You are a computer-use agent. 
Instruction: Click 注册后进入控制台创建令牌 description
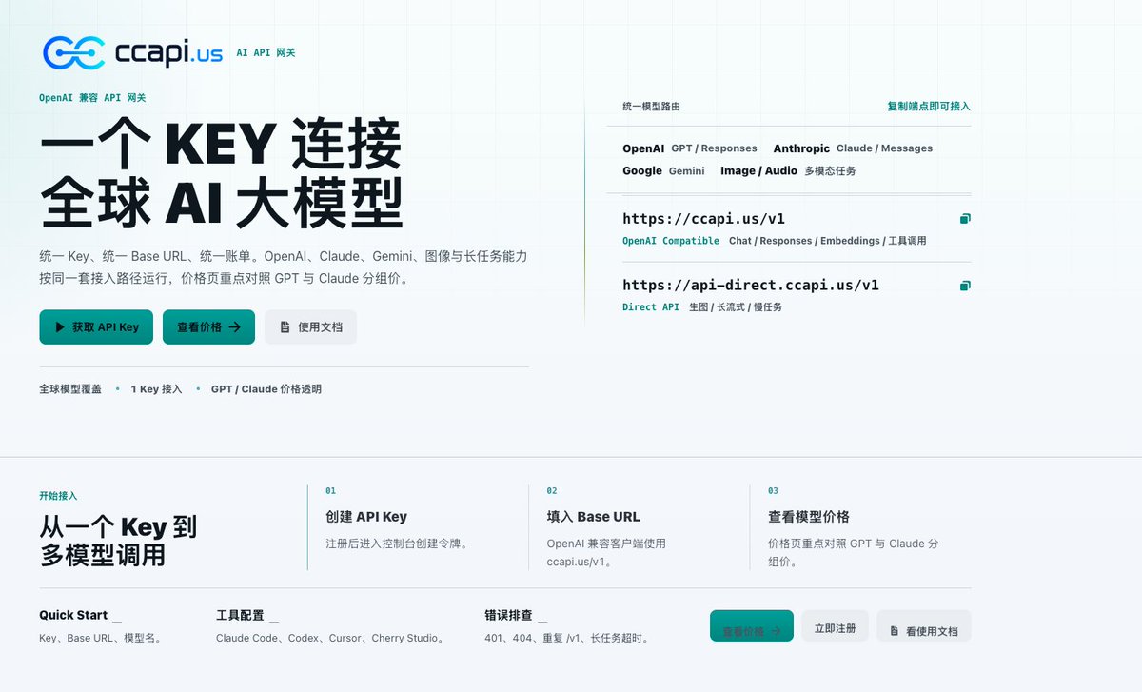pyautogui.click(x=399, y=544)
